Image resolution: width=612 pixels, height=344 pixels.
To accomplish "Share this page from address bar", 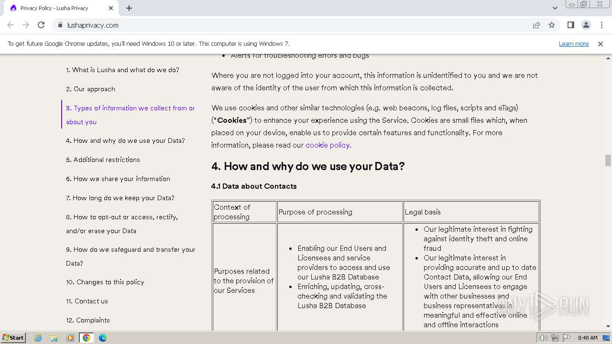I will point(536,25).
